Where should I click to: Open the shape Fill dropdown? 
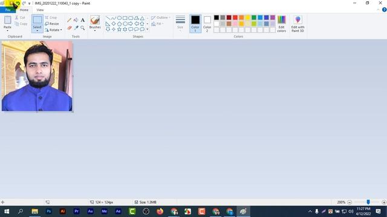[157, 24]
